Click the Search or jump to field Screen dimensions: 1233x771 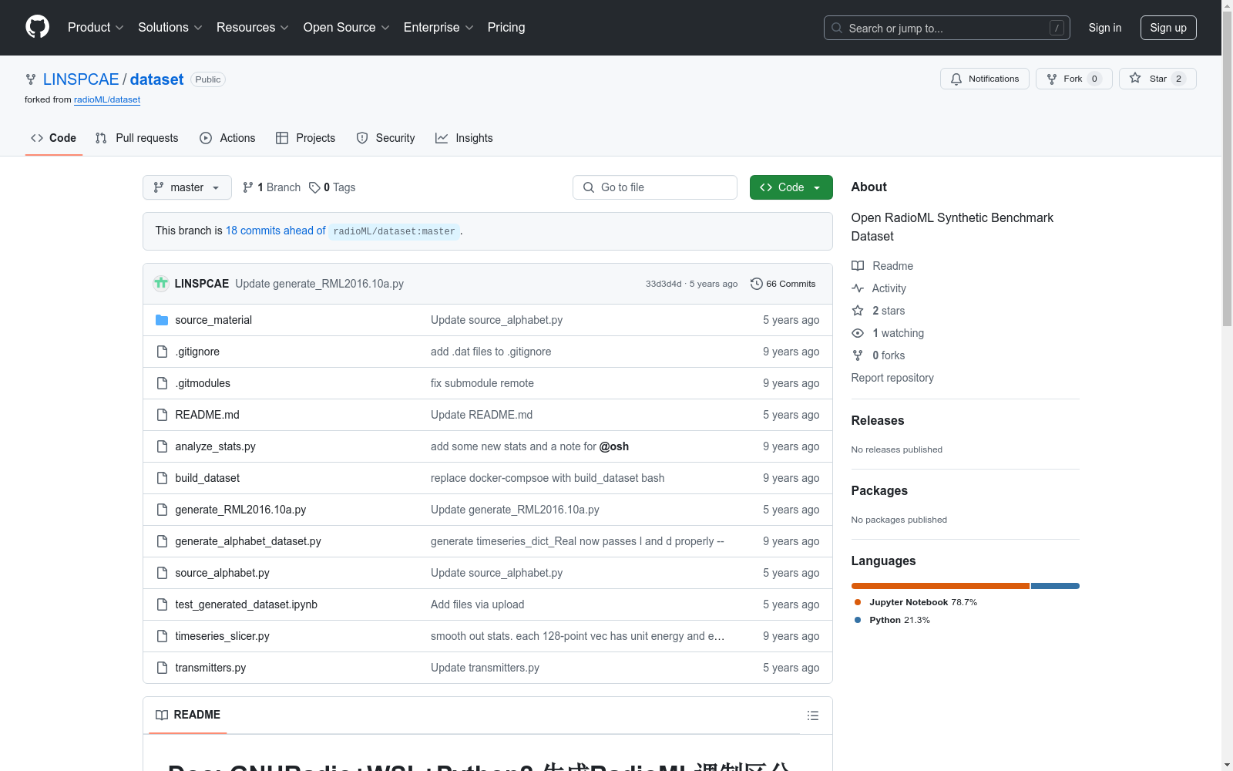coord(947,28)
